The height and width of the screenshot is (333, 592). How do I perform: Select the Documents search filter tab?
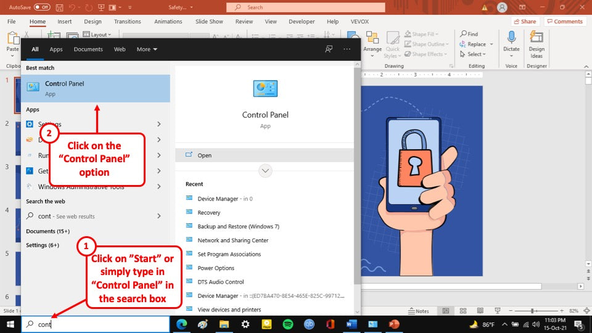coord(88,49)
